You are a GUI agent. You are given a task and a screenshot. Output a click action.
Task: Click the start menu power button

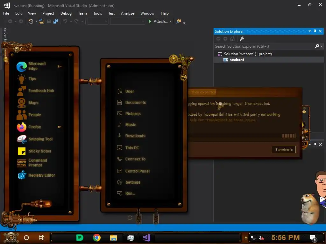[x=130, y=217]
